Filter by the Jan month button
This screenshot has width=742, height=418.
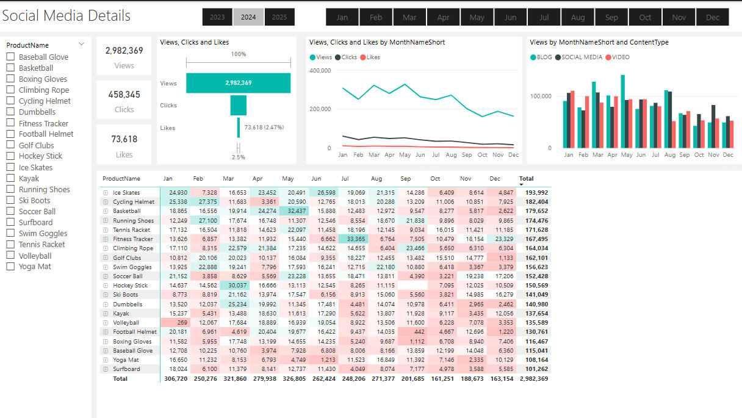click(342, 17)
